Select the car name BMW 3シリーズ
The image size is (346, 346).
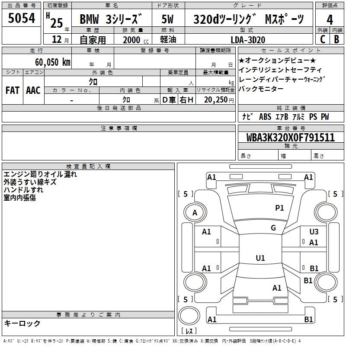coord(111,19)
